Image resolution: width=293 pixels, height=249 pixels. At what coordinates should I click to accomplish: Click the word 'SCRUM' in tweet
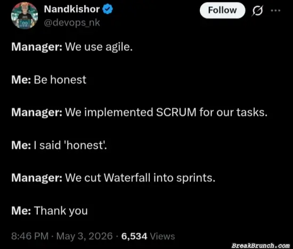click(176, 112)
